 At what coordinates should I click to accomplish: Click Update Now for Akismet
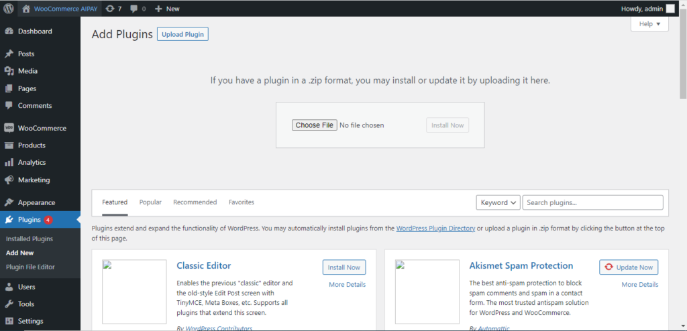[x=629, y=267]
